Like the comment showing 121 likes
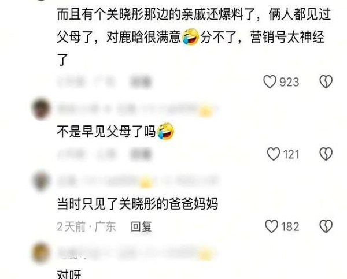Screen dimensions: 347x279 tap(274, 154)
